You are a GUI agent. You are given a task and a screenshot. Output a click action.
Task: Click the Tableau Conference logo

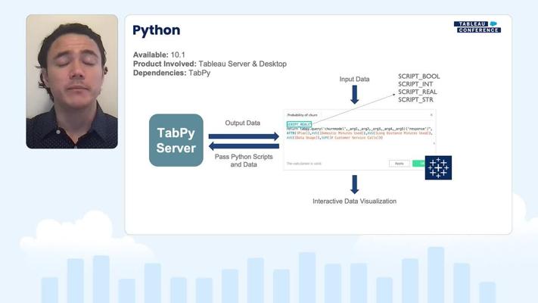pyautogui.click(x=477, y=27)
